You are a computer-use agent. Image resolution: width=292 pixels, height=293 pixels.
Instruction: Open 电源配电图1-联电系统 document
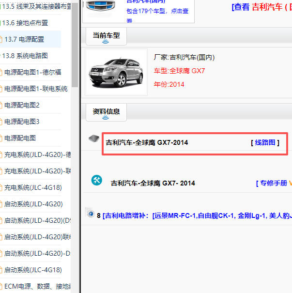pos(36,89)
